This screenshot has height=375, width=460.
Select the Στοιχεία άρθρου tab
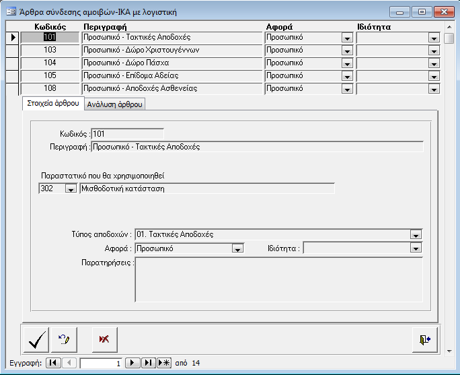pyautogui.click(x=52, y=104)
